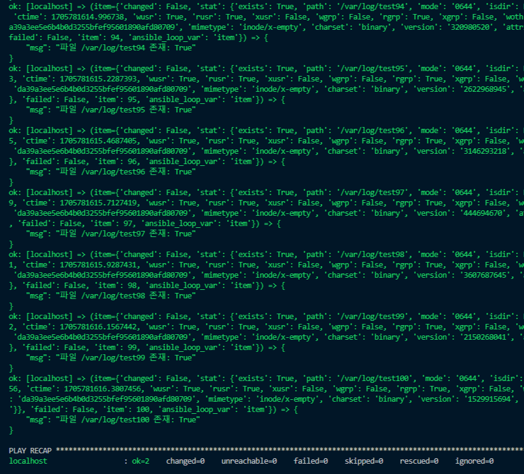The width and height of the screenshot is (524, 474).
Task: Click the "skipped=0" recap value
Action: click(364, 461)
